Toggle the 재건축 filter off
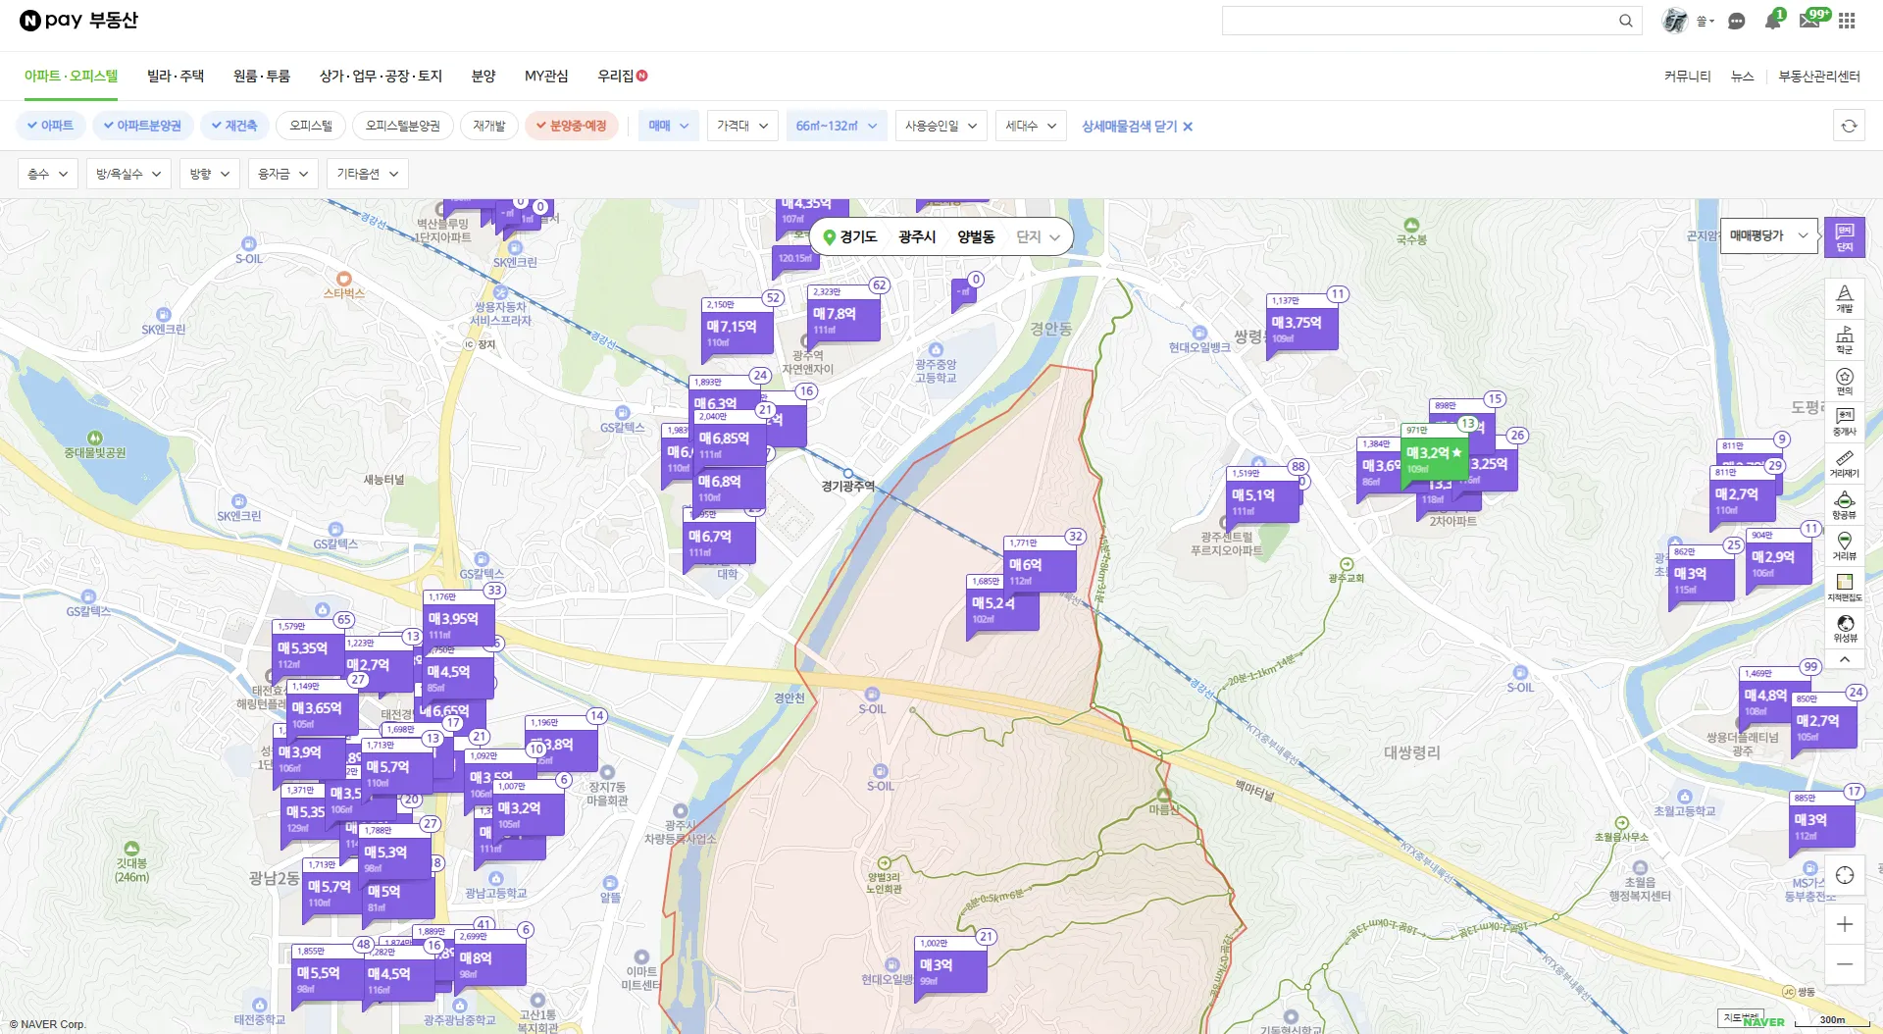The image size is (1883, 1034). coord(233,126)
